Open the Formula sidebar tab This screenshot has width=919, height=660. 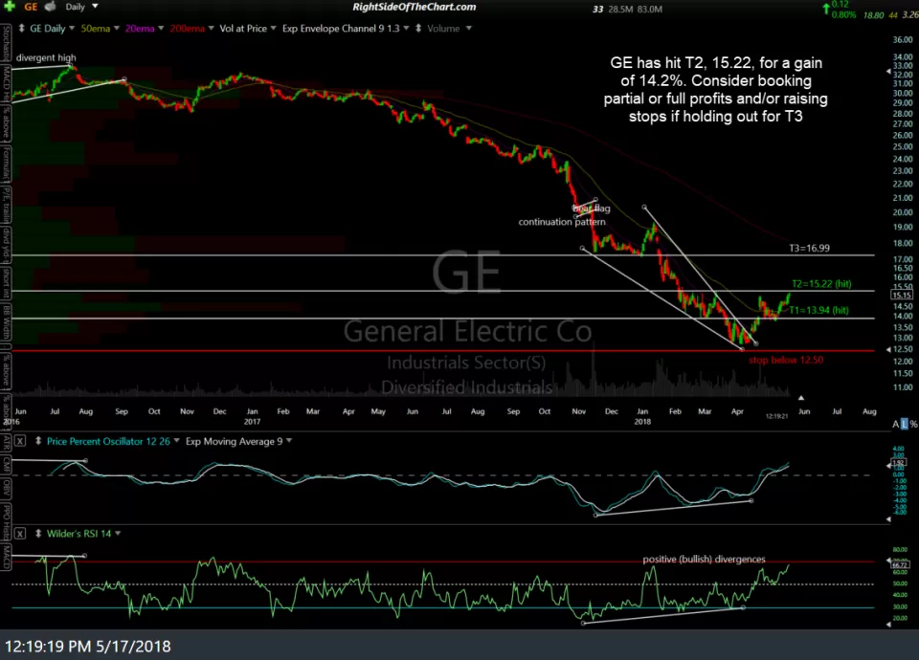pos(6,164)
